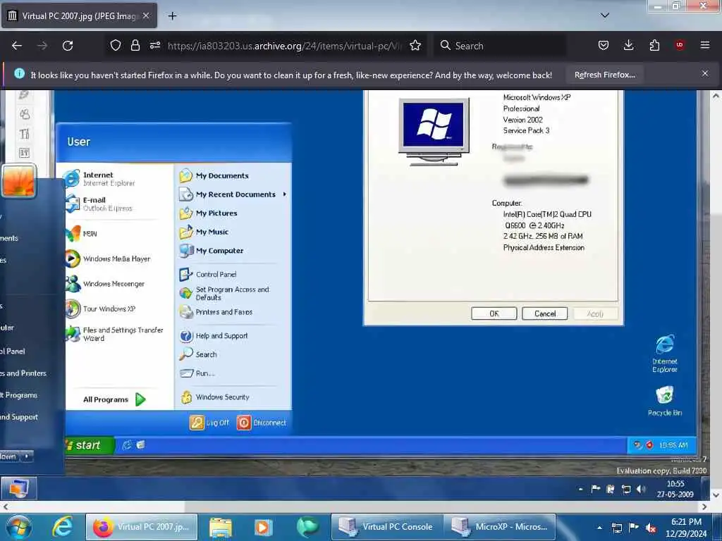This screenshot has height=541, width=722.
Task: Close the Virtual PC 2007.jpg tab
Action: (146, 15)
